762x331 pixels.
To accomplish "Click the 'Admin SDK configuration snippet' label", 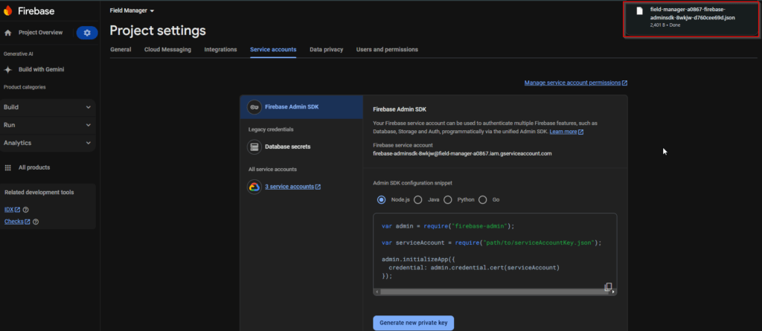I will point(412,183).
